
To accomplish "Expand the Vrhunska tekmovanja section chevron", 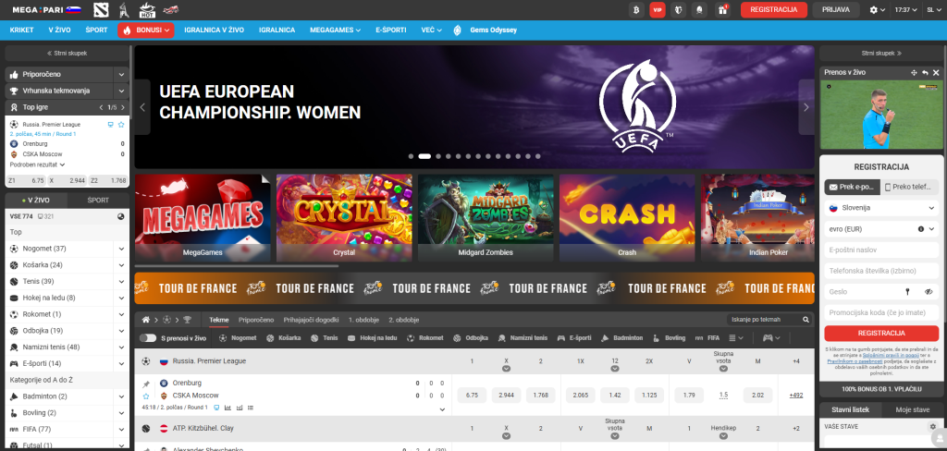I will click(121, 91).
